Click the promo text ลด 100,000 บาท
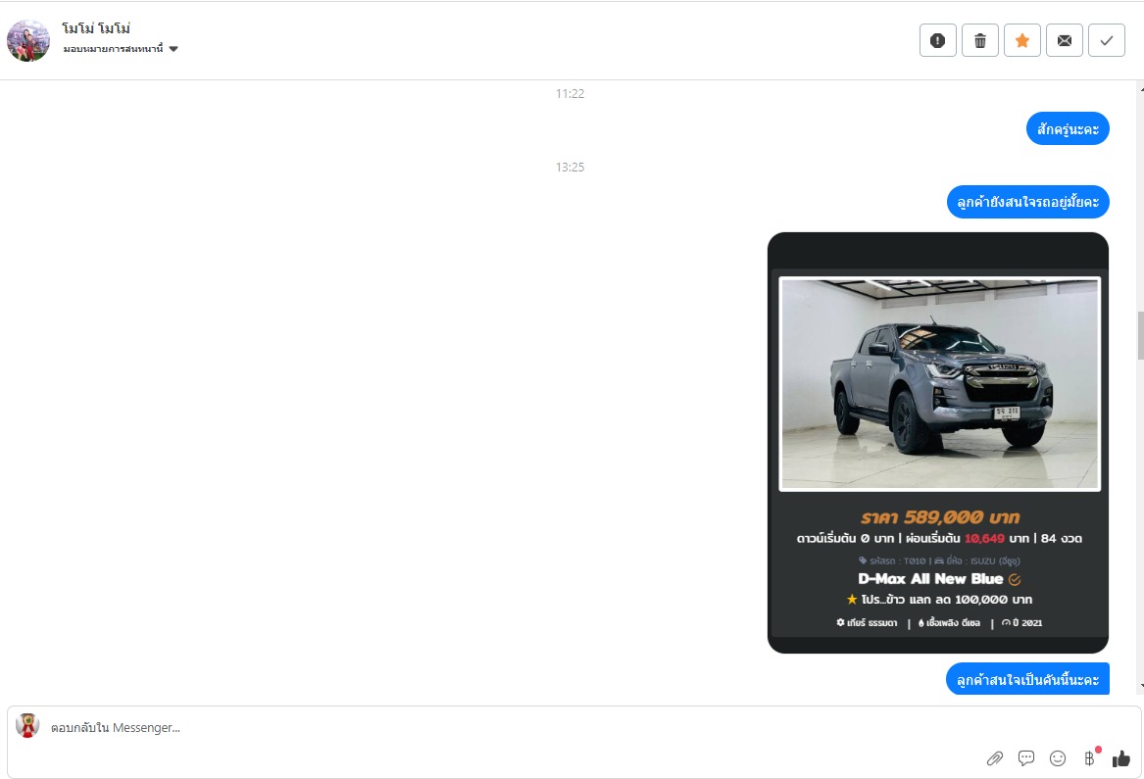Screen dimensions: 1144x779 [982, 600]
